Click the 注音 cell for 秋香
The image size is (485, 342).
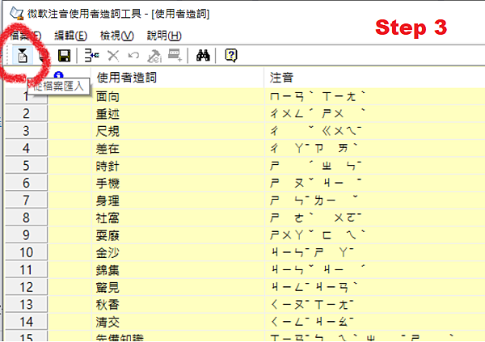[375, 304]
